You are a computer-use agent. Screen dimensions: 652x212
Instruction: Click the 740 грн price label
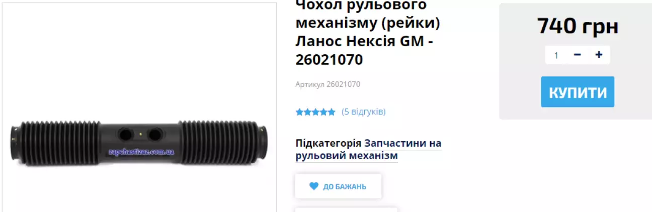pyautogui.click(x=578, y=26)
